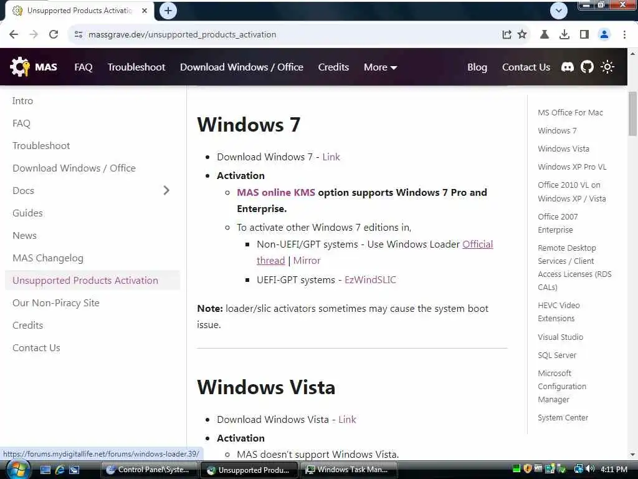Toggle light/dark theme sun icon

[x=607, y=67]
